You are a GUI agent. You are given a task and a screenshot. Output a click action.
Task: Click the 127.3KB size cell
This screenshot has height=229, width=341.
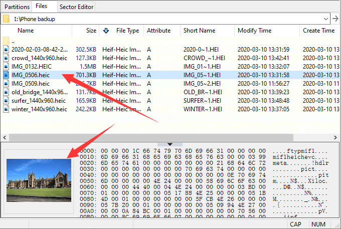coord(86,58)
